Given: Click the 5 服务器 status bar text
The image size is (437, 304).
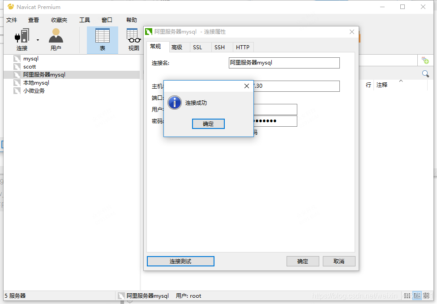Looking at the screenshot, I should (x=15, y=296).
